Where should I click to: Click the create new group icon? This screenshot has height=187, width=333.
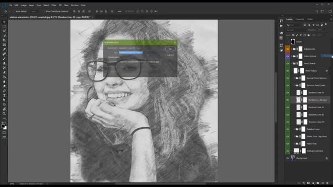point(318,183)
